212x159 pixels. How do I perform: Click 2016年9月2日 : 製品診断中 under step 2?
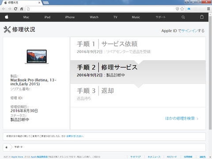click(x=101, y=75)
